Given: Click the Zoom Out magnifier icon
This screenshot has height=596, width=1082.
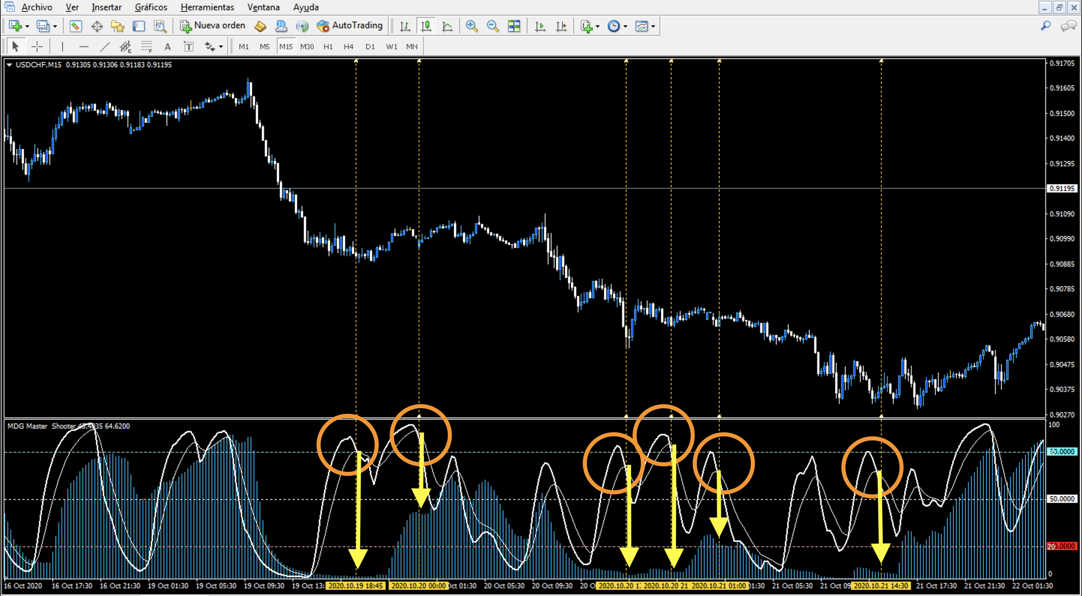Looking at the screenshot, I should pos(493,26).
